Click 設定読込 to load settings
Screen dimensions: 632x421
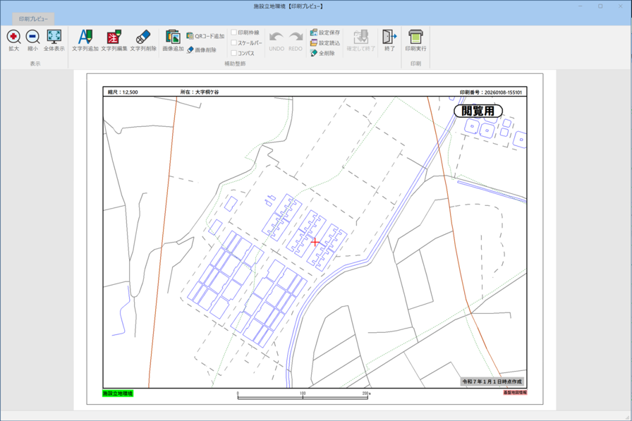click(x=325, y=43)
